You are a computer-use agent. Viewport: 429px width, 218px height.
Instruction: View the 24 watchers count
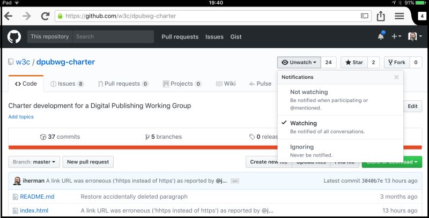coord(328,62)
